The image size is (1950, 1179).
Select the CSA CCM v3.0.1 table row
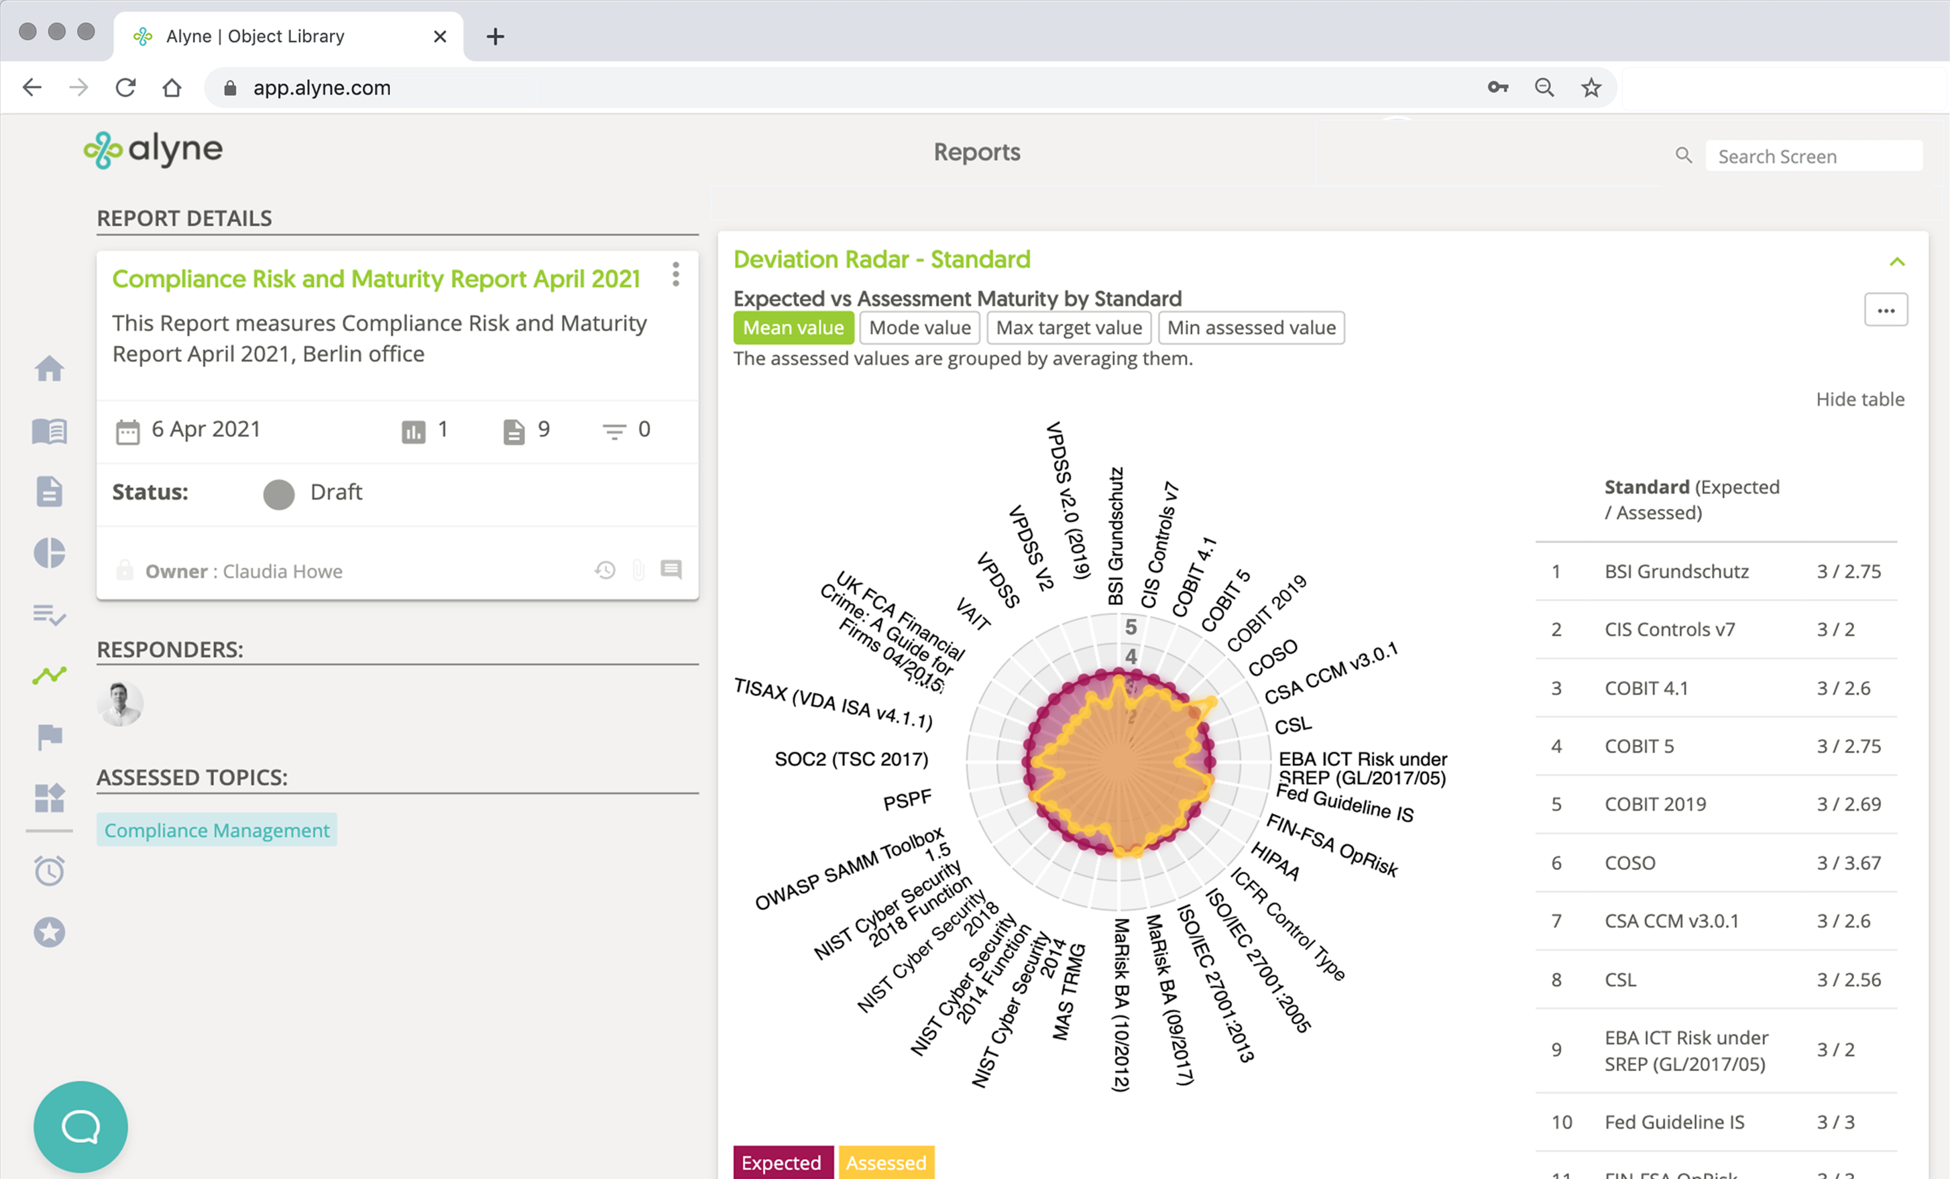pyautogui.click(x=1716, y=921)
